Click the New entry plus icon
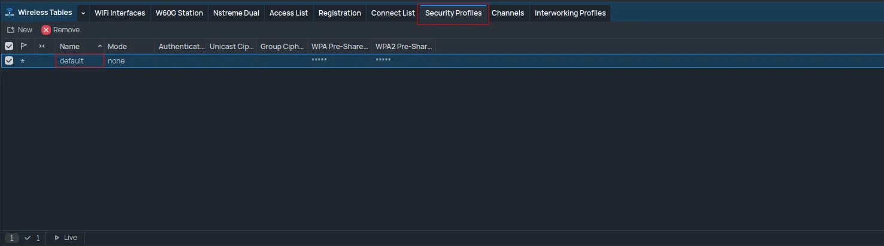Screen dimensions: 884x246 11,30
